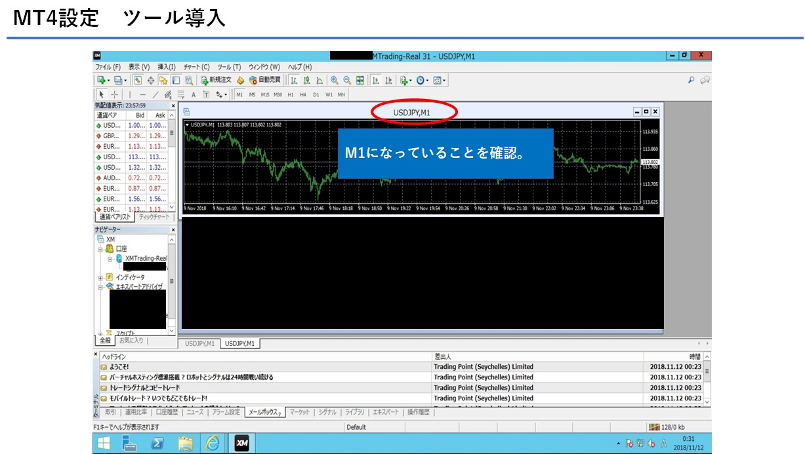The image size is (805, 454).
Task: Select the H1 timeframe button
Action: (291, 94)
